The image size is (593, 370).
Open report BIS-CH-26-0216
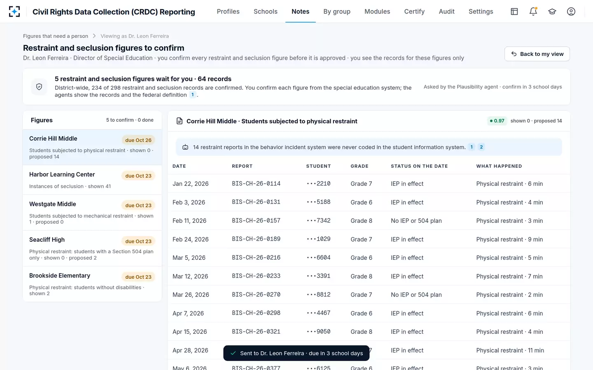(256, 258)
